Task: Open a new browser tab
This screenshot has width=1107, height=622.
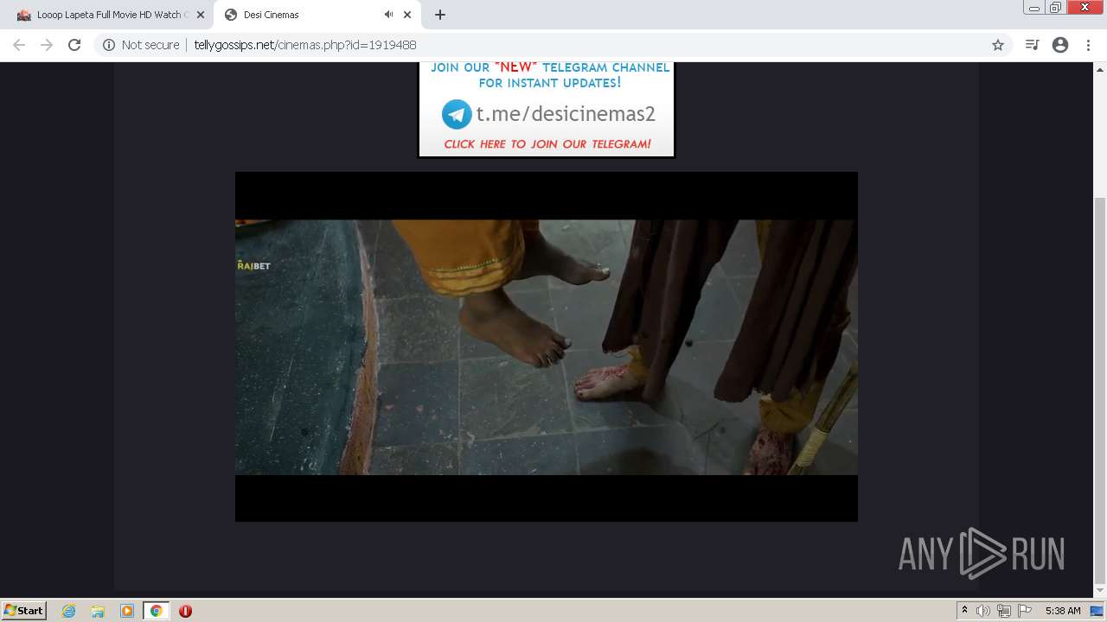Action: point(440,15)
